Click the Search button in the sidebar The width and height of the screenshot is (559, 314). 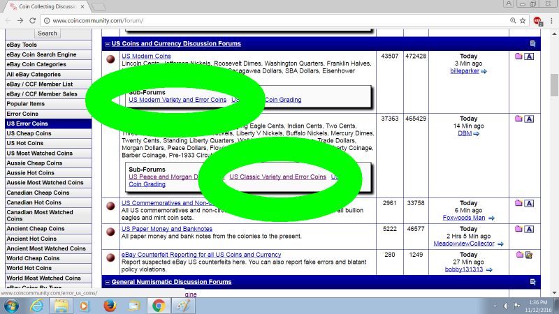48,33
